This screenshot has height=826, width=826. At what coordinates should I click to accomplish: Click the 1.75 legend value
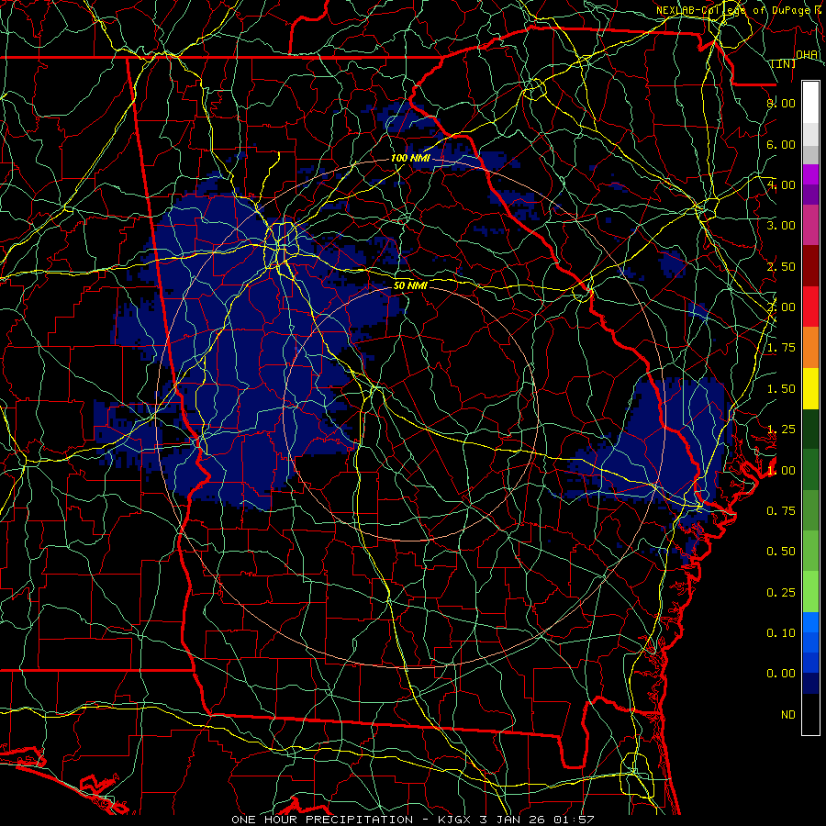point(781,348)
